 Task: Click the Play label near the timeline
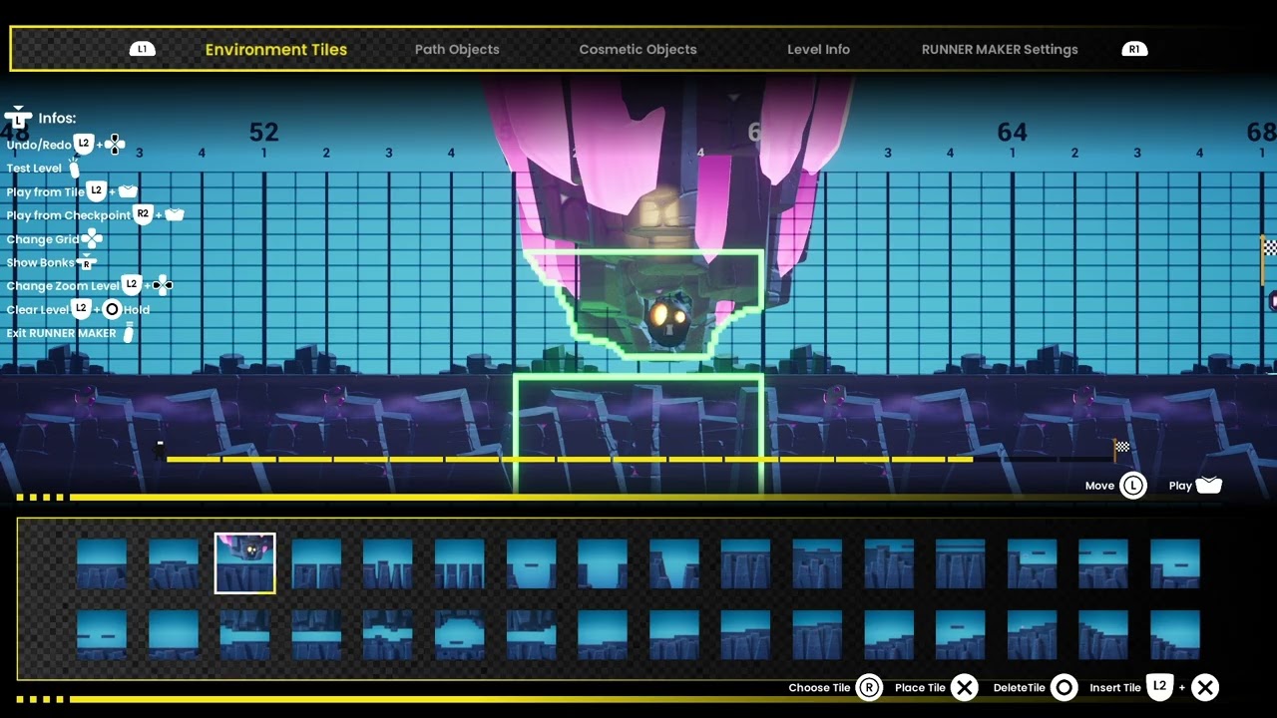tap(1180, 486)
